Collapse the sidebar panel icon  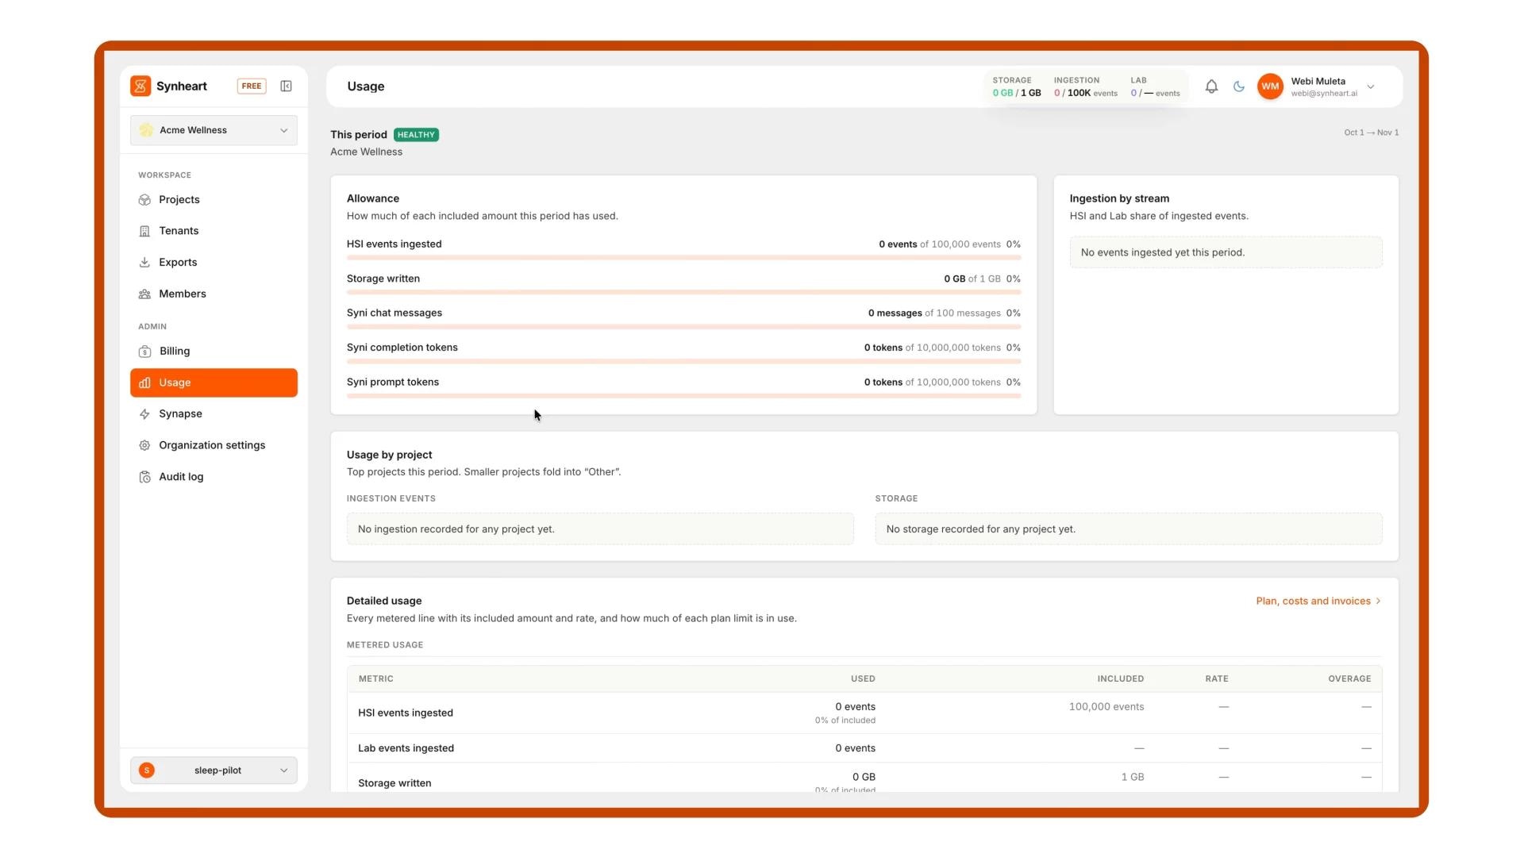coord(287,86)
